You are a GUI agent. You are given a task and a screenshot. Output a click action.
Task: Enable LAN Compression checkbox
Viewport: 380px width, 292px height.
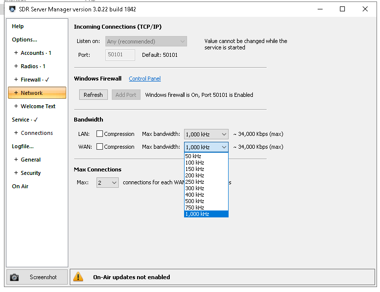[x=100, y=134]
